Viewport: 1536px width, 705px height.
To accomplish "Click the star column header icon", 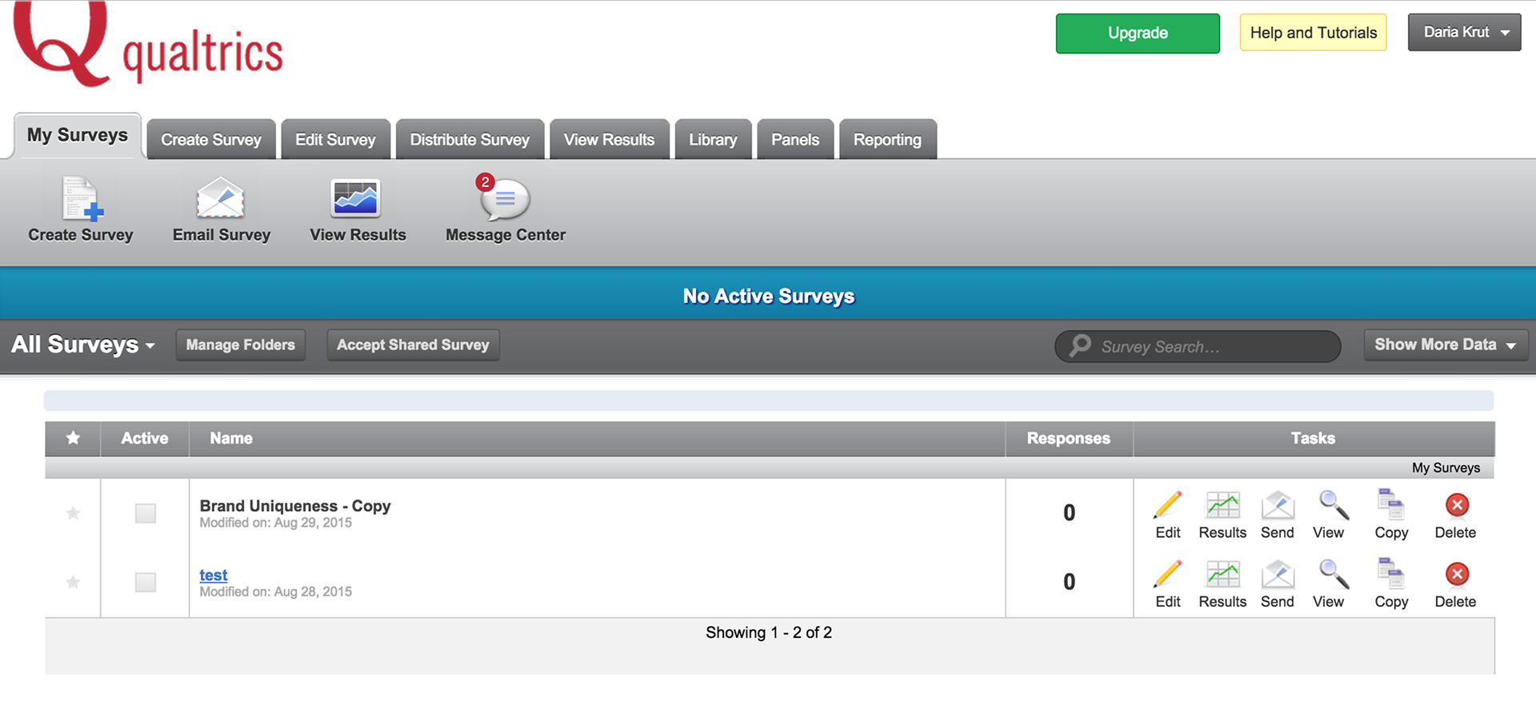I will [x=73, y=438].
